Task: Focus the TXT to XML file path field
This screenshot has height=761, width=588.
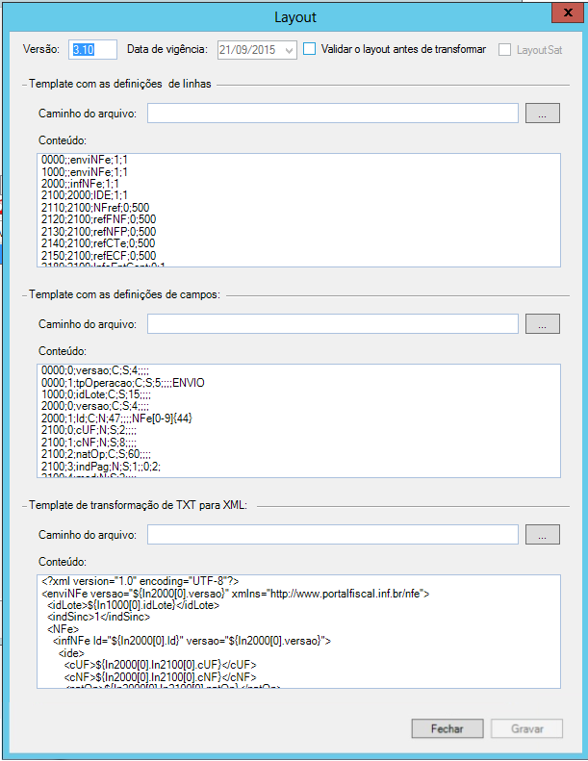Action: point(333,534)
